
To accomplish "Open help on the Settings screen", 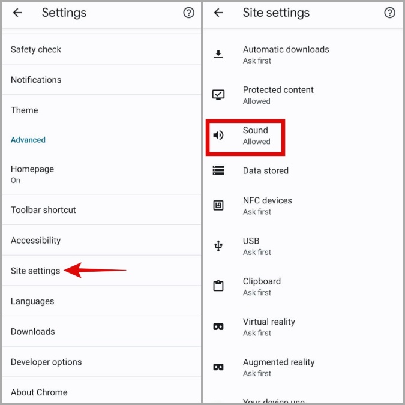I will [188, 13].
